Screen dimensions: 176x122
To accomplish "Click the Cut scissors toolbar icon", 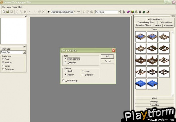I will point(17,12).
